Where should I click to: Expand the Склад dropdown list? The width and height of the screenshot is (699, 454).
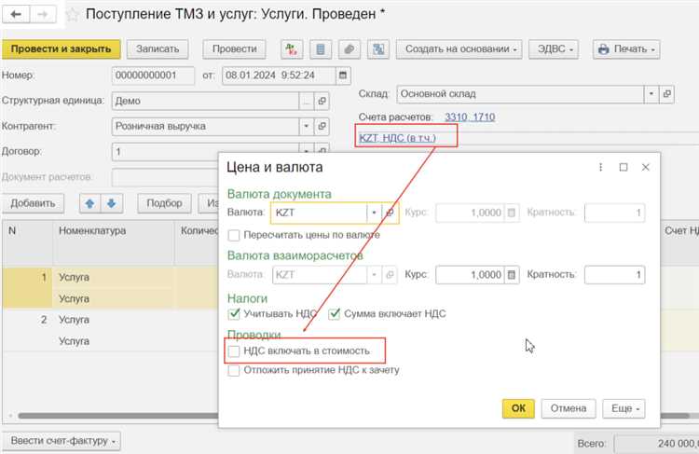point(651,95)
